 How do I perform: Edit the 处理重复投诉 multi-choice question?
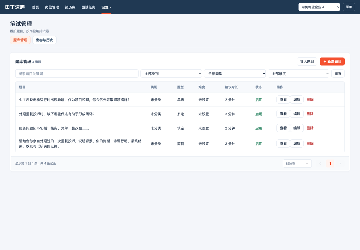coord(297,114)
